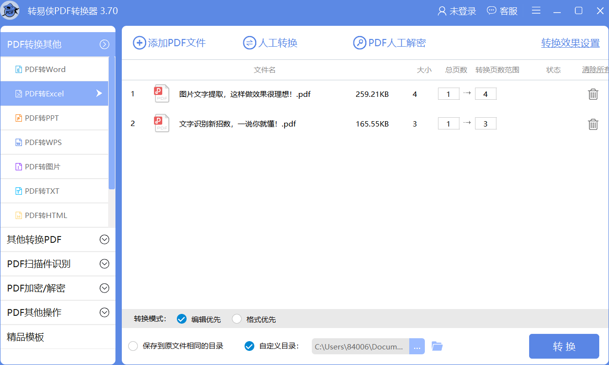Open 转换效果设置 link
Image resolution: width=609 pixels, height=365 pixels.
tap(571, 43)
